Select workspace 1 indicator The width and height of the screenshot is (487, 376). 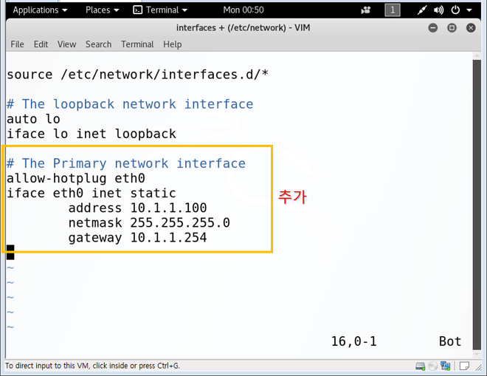click(393, 10)
